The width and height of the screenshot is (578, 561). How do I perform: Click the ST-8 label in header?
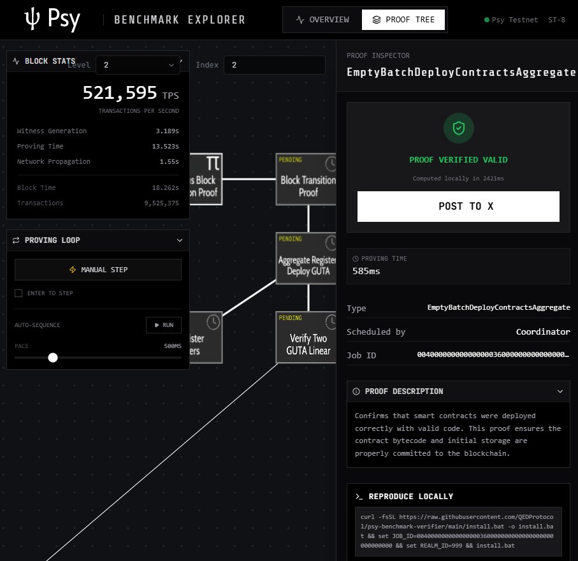(x=556, y=20)
